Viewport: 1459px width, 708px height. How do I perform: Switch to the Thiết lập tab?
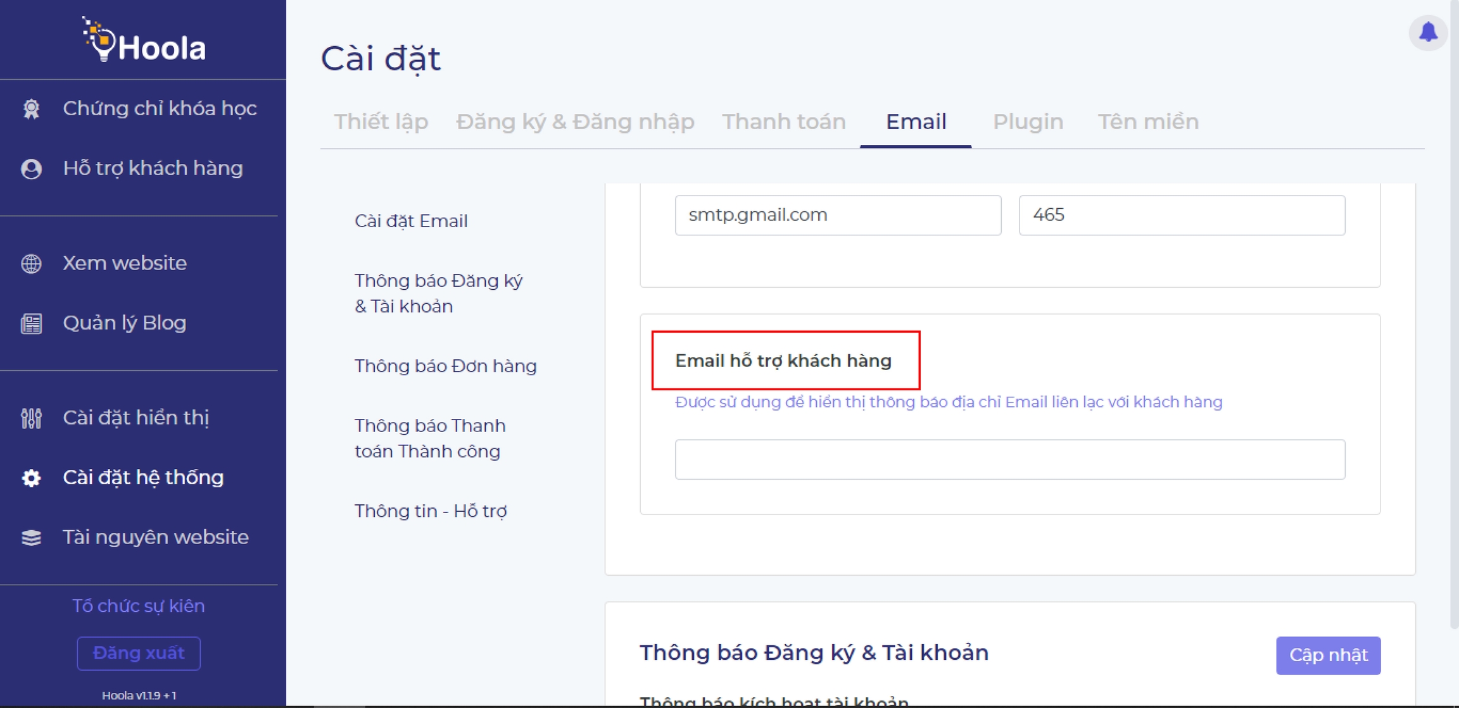[381, 121]
